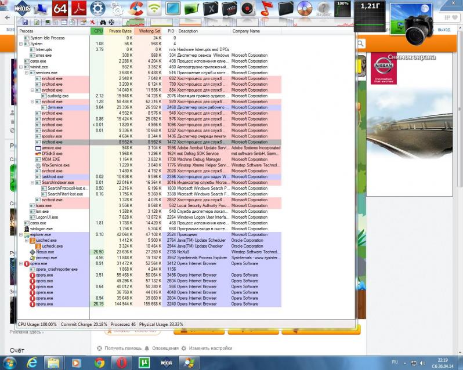This screenshot has width=463, height=370.
Task: Sort by the Working Set column header
Action: pos(148,31)
